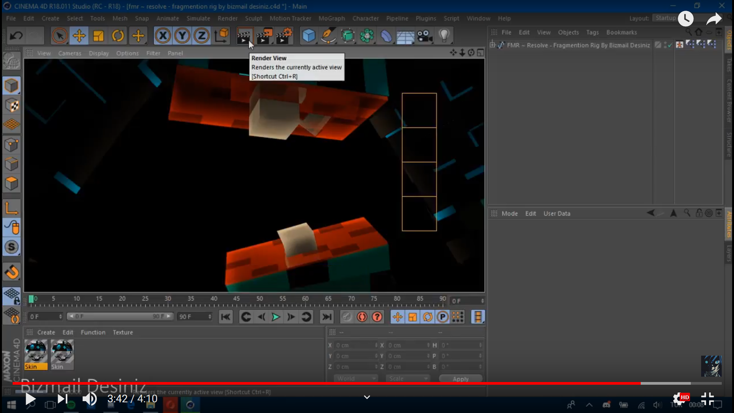Screen dimensions: 734x413
Task: Click the 90 F end frame field
Action: (x=195, y=317)
